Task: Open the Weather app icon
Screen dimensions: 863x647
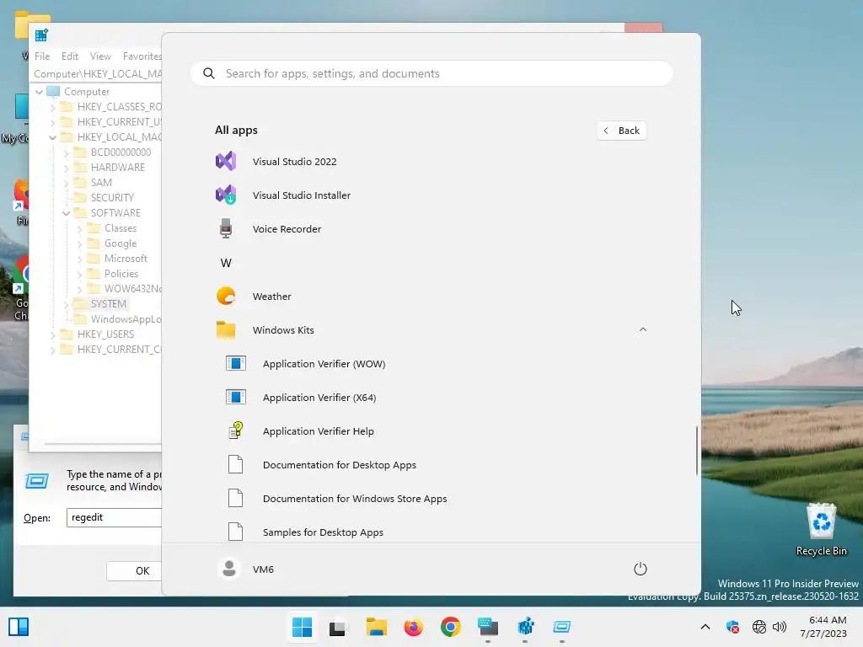Action: coord(226,296)
